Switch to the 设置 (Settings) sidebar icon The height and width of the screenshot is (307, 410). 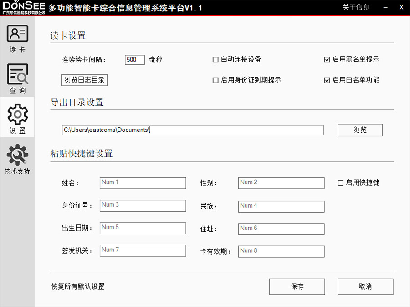[17, 117]
